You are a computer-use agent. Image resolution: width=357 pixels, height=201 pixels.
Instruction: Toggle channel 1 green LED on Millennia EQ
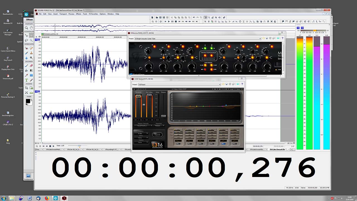point(205,48)
